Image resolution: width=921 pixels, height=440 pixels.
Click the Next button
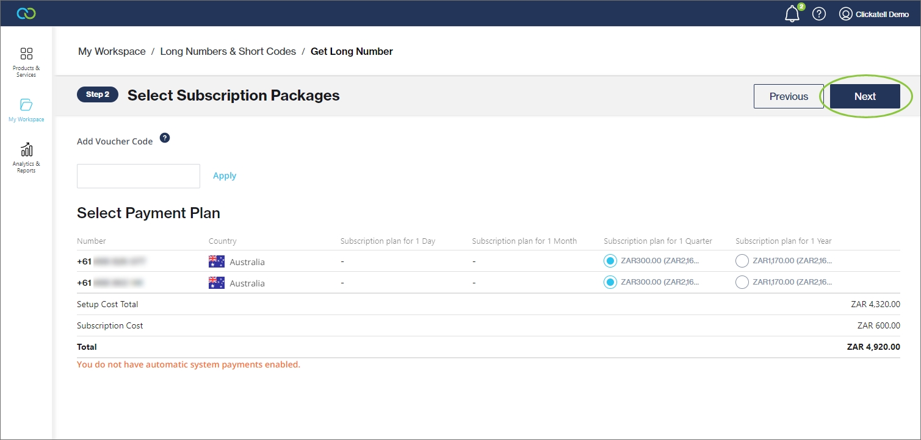[864, 96]
